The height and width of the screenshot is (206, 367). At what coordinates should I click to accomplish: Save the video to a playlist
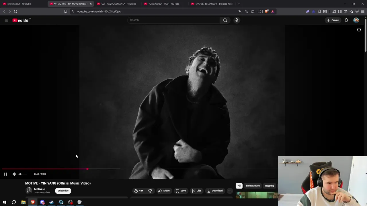pyautogui.click(x=181, y=191)
